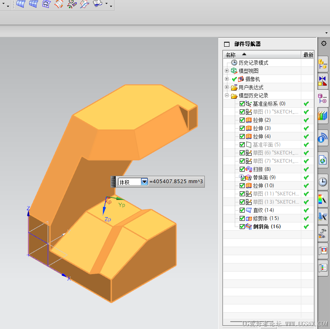Select 草图 (7) "SKETCH_... row
330x329 pixels.
pos(268,161)
